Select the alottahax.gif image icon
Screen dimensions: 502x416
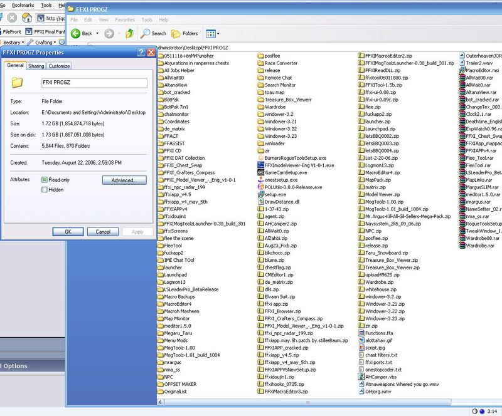click(x=361, y=341)
